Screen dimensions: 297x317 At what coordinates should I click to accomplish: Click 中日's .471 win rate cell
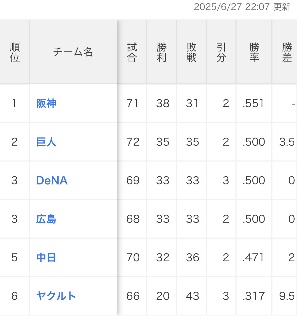pos(253,258)
